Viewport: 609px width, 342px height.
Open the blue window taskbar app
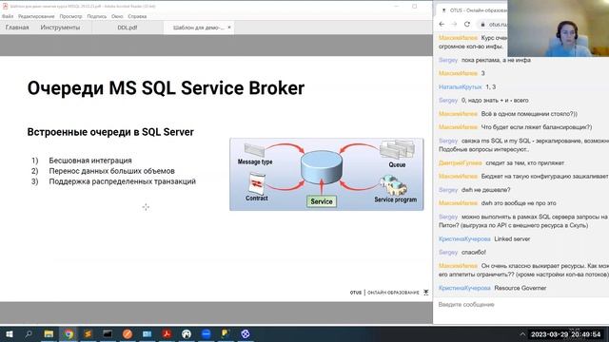(147, 333)
